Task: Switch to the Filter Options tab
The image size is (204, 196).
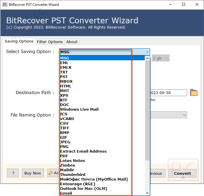Action: click(50, 42)
